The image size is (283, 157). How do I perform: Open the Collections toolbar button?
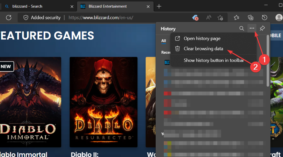(251, 18)
